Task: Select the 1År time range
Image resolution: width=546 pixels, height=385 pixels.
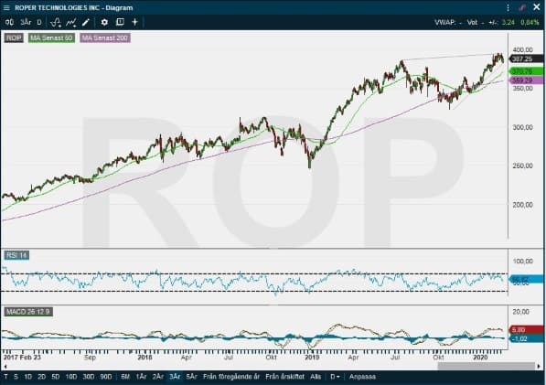Action: click(x=141, y=377)
